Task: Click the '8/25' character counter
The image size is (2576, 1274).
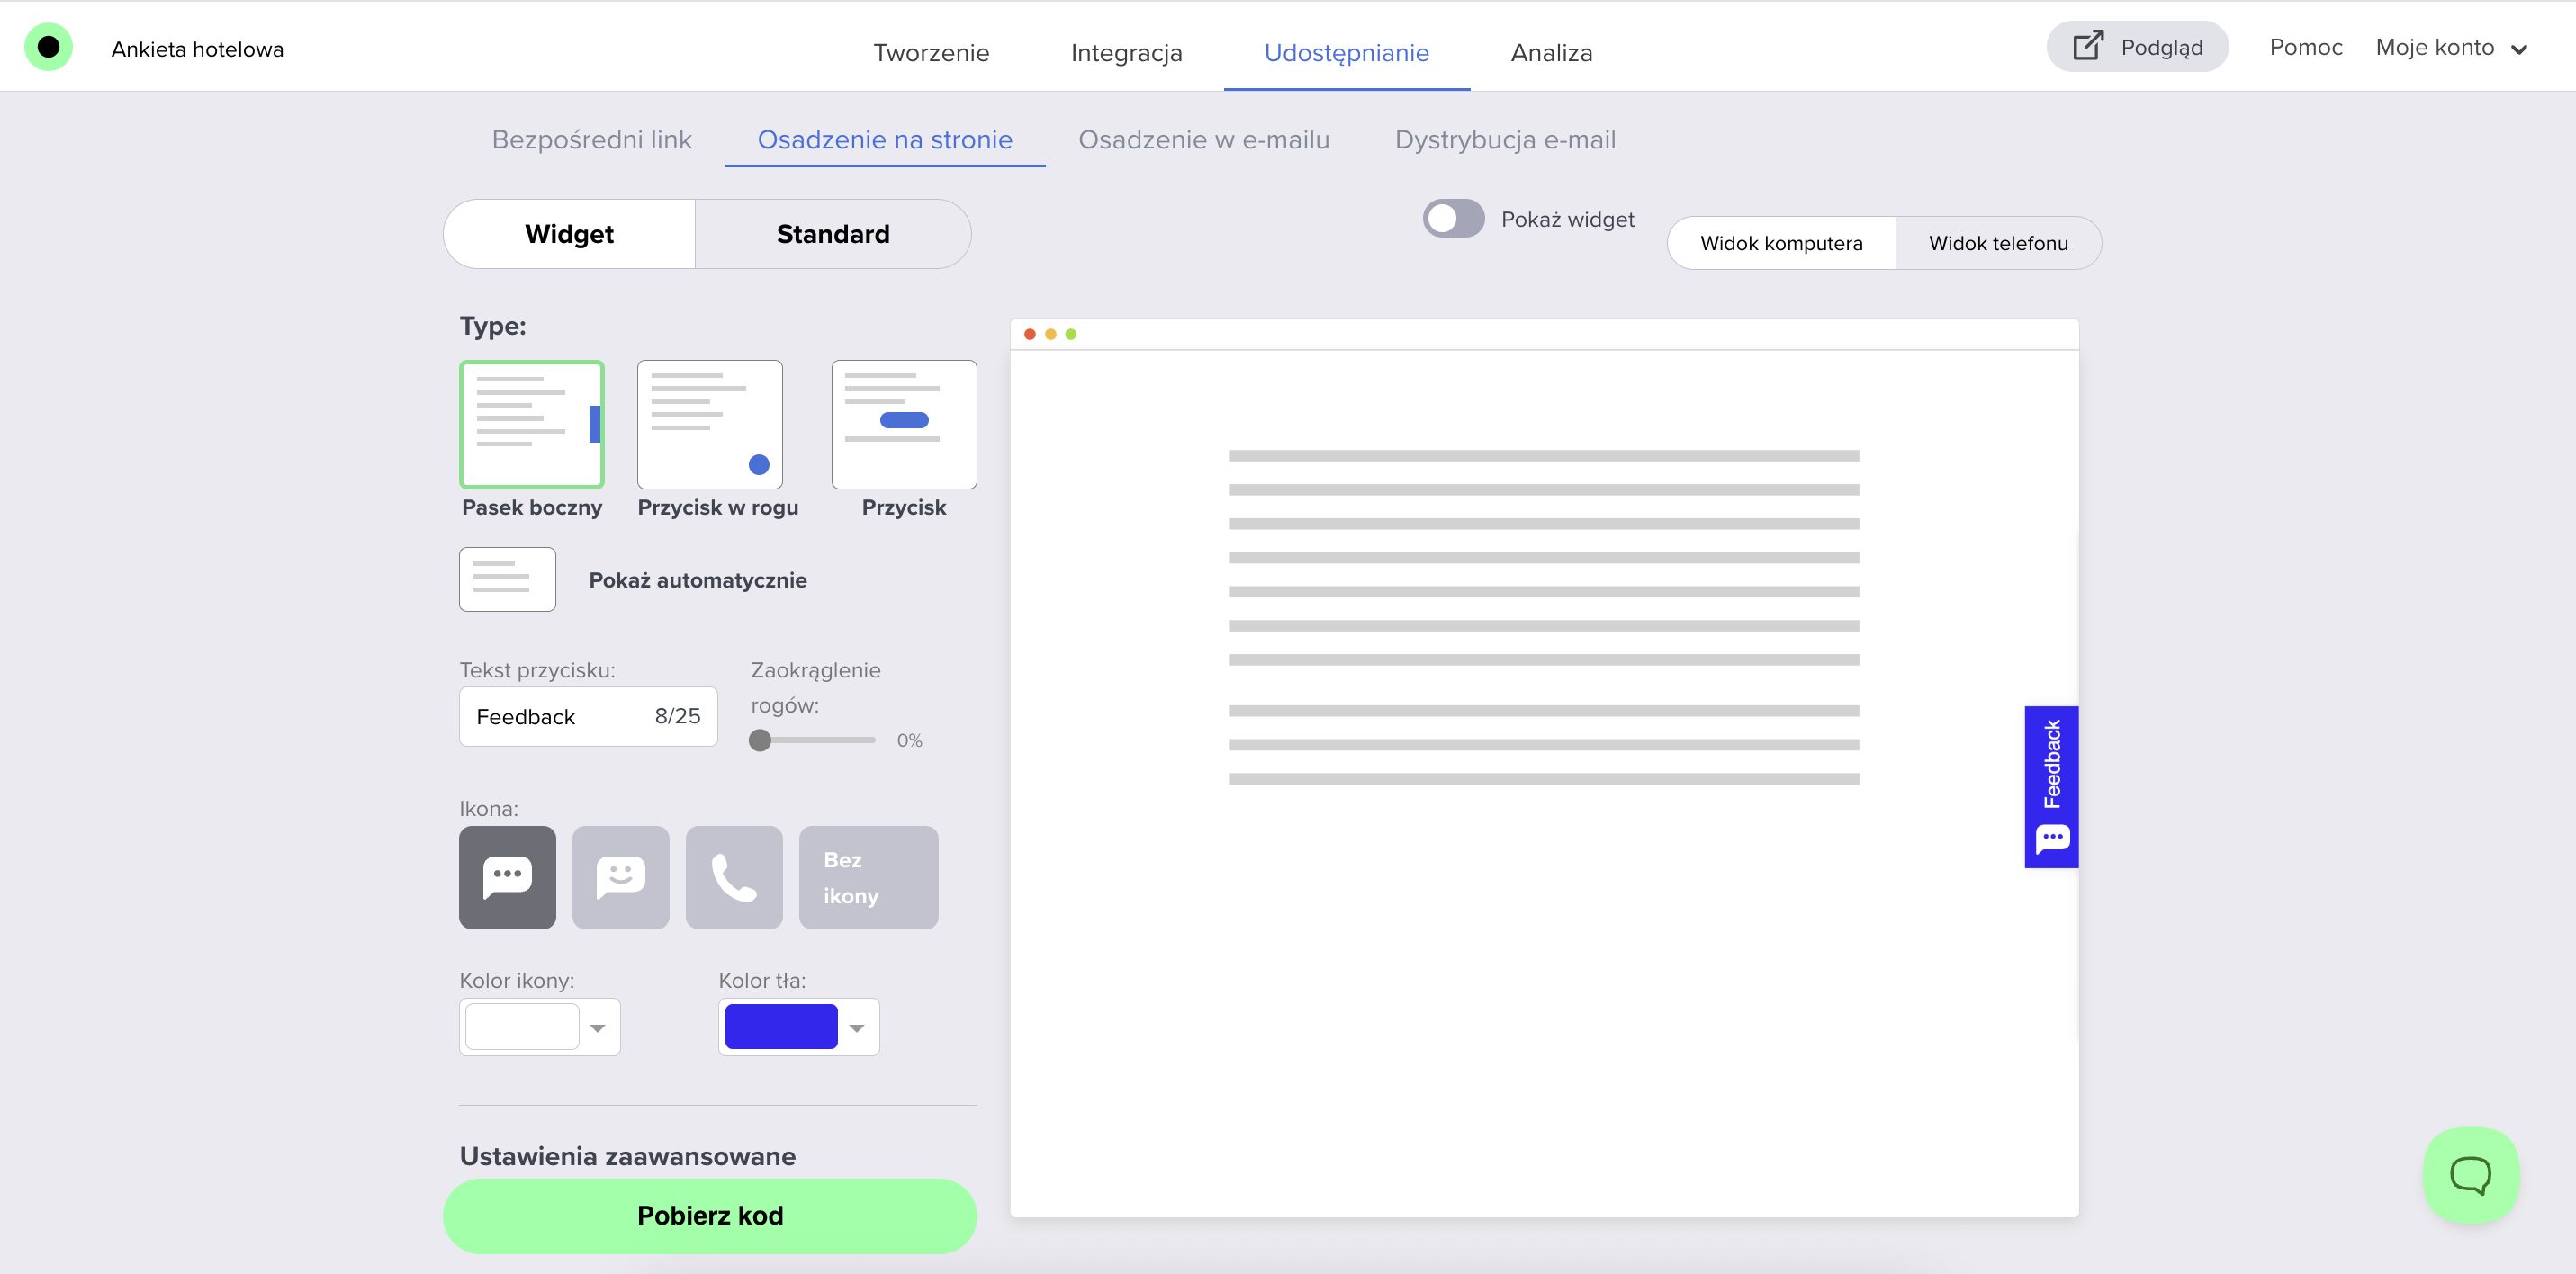Action: point(677,716)
